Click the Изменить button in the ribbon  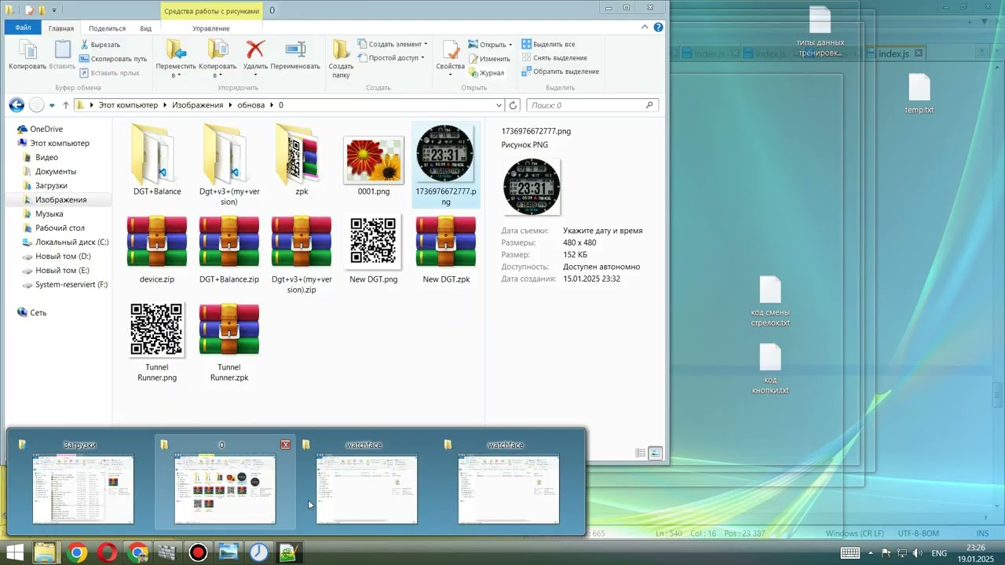489,59
